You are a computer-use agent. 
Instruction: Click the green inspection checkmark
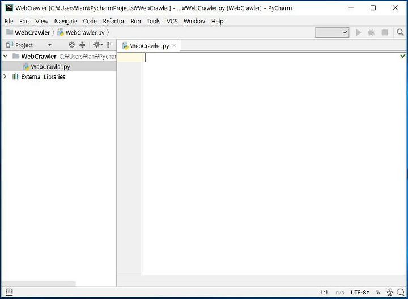pyautogui.click(x=402, y=56)
